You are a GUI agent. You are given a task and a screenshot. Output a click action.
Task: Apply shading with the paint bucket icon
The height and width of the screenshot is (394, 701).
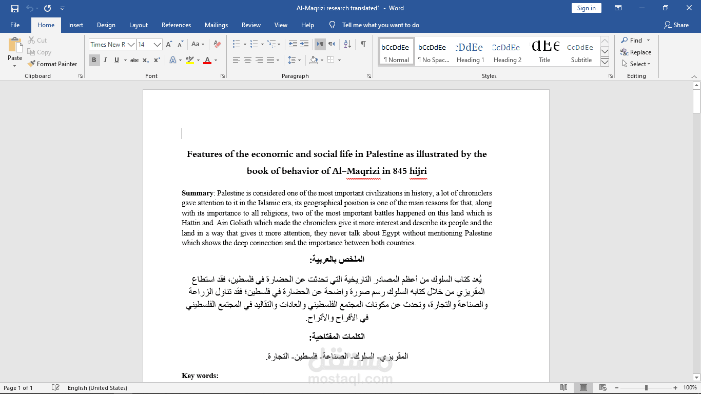pyautogui.click(x=314, y=60)
